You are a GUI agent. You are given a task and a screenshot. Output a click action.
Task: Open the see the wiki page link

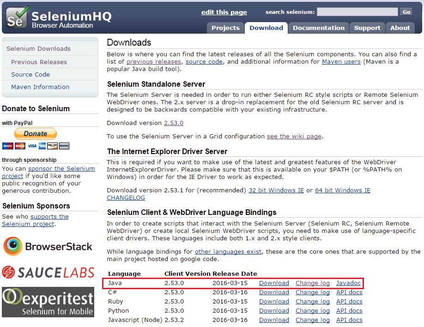point(294,137)
